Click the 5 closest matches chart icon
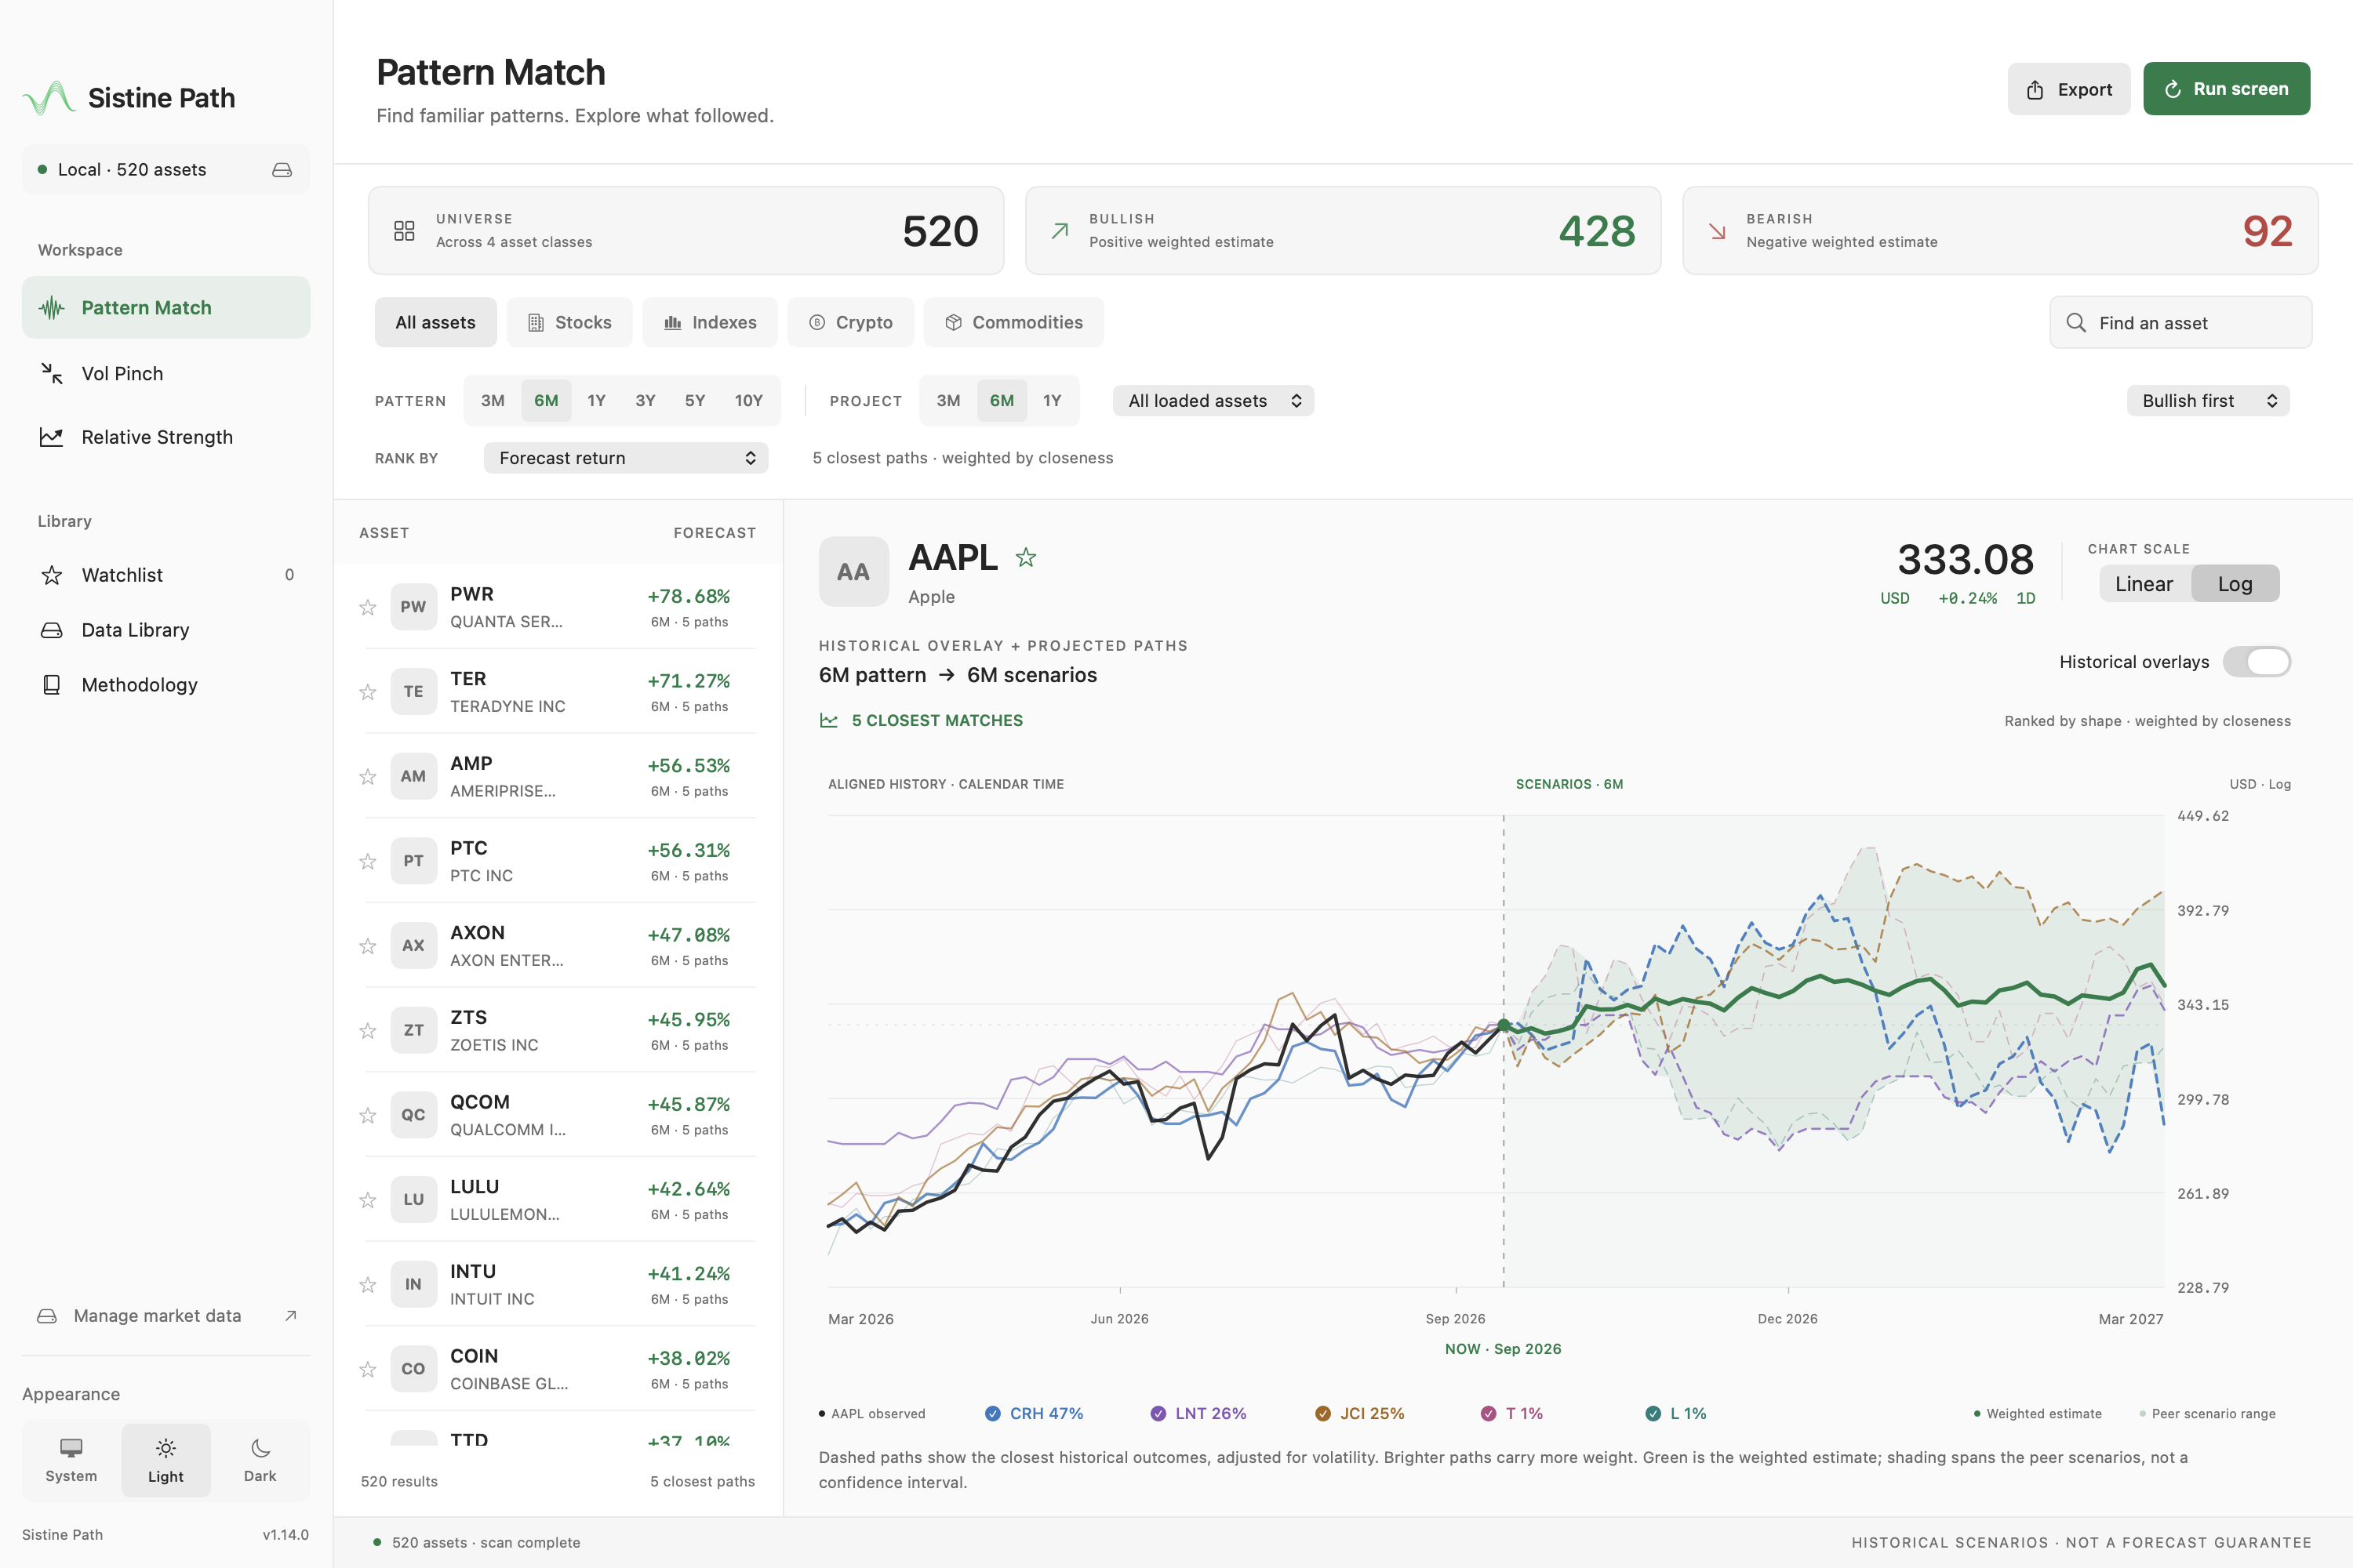Image resolution: width=2353 pixels, height=1568 pixels. coord(828,720)
